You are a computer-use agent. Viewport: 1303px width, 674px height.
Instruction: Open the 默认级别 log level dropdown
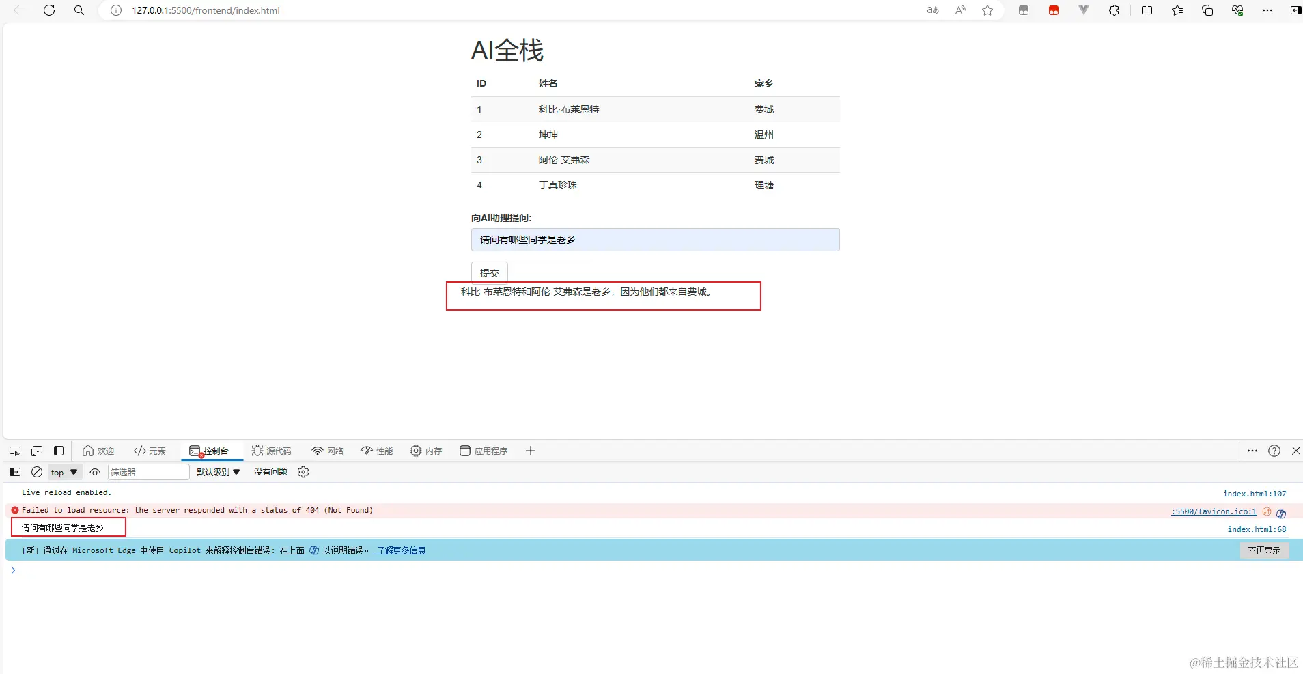[219, 472]
